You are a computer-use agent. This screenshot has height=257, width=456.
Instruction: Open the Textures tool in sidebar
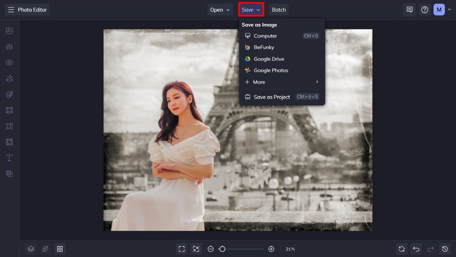pos(9,173)
